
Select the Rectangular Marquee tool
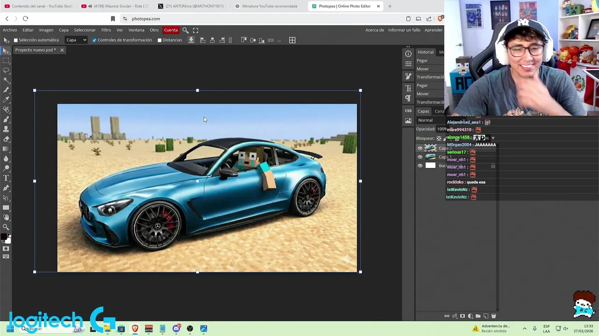point(6,60)
